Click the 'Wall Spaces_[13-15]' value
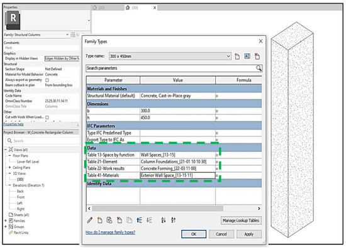 pyautogui.click(x=158, y=155)
